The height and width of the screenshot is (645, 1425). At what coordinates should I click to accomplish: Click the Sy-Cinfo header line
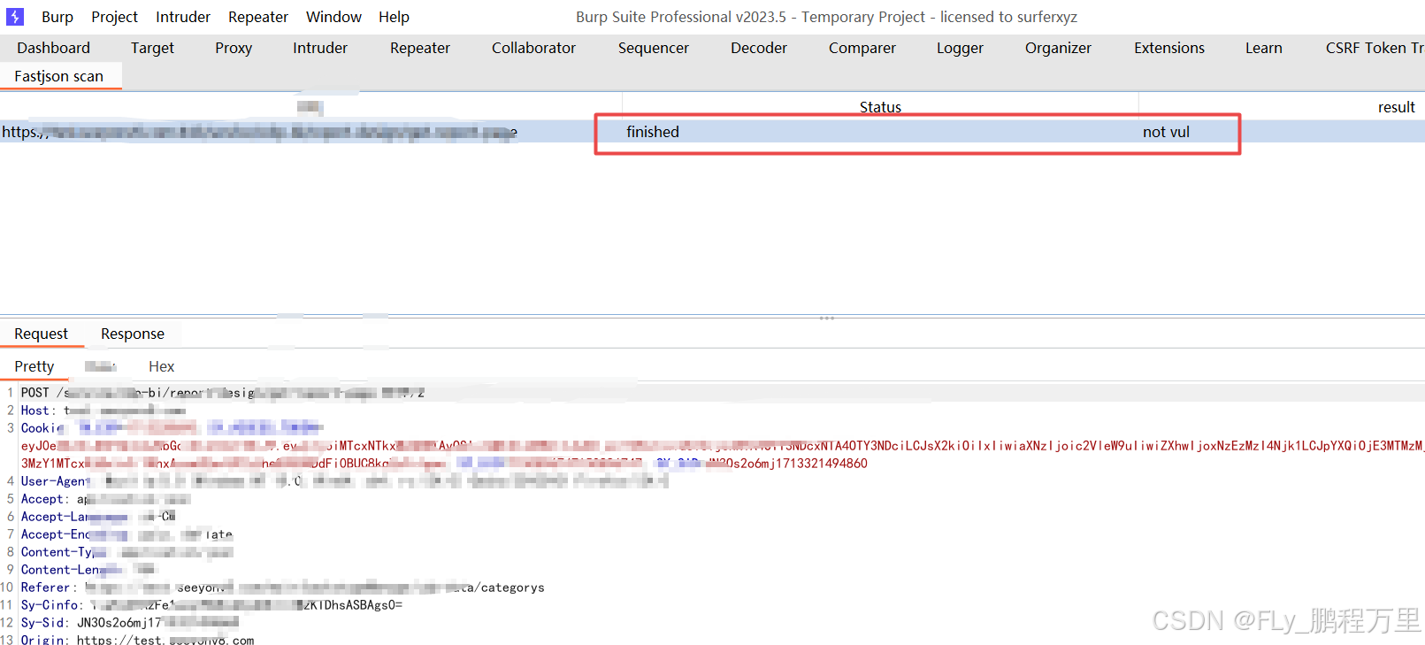(x=211, y=605)
